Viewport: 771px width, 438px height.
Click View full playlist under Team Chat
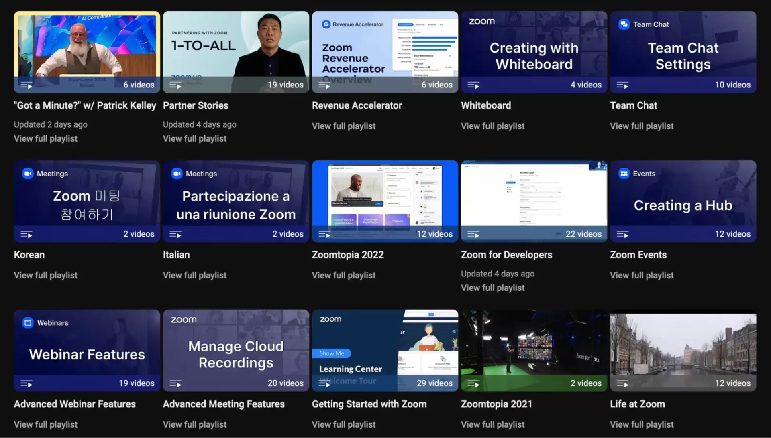(x=641, y=126)
